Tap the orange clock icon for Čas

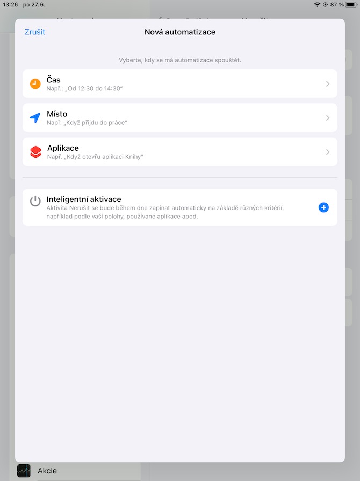click(x=35, y=83)
